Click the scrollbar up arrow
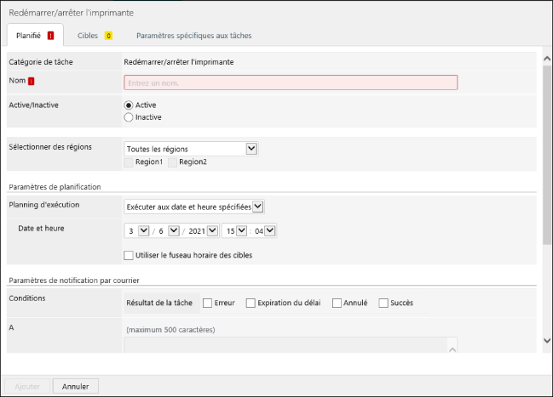 pyautogui.click(x=546, y=59)
